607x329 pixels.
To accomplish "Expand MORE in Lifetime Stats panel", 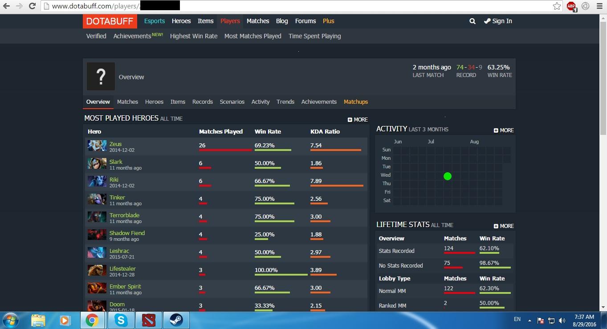I will (504, 226).
